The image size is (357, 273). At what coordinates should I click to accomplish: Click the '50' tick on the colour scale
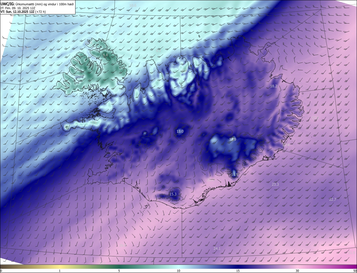pyautogui.click(x=355, y=271)
